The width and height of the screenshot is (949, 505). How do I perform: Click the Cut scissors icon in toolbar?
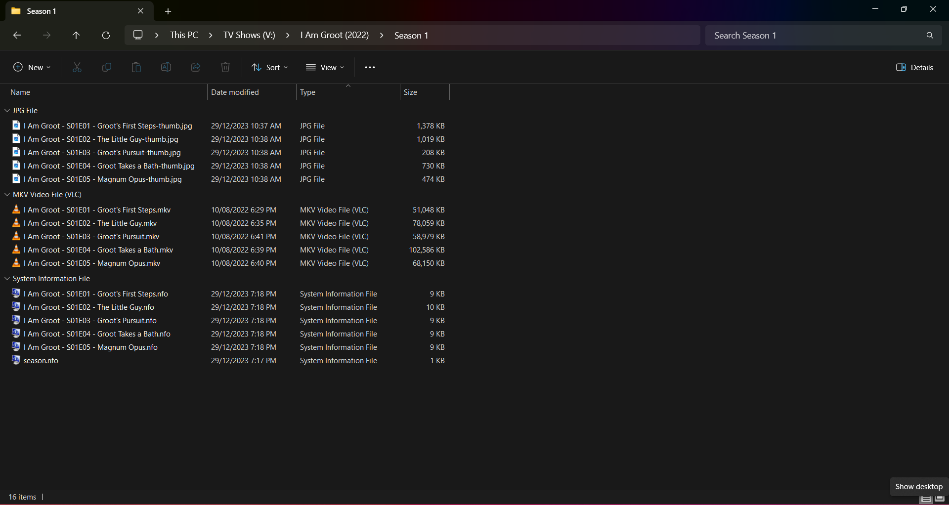(x=77, y=68)
